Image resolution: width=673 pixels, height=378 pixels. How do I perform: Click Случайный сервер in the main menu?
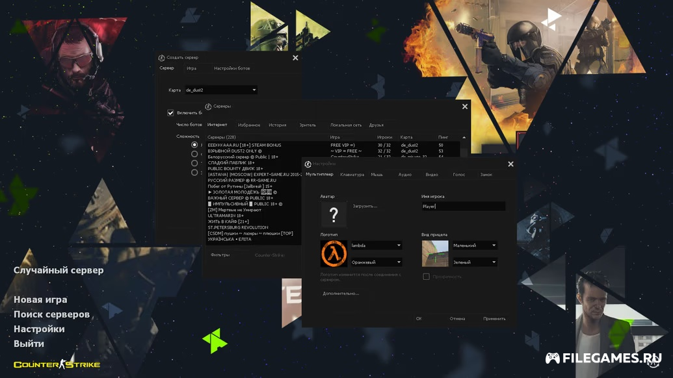tap(59, 270)
